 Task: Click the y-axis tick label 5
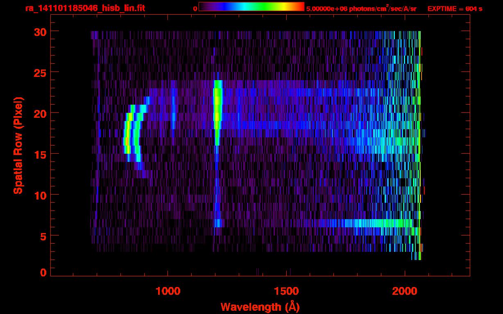point(43,236)
